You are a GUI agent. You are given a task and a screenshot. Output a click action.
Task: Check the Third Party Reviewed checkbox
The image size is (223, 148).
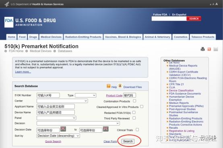click(x=134, y=118)
